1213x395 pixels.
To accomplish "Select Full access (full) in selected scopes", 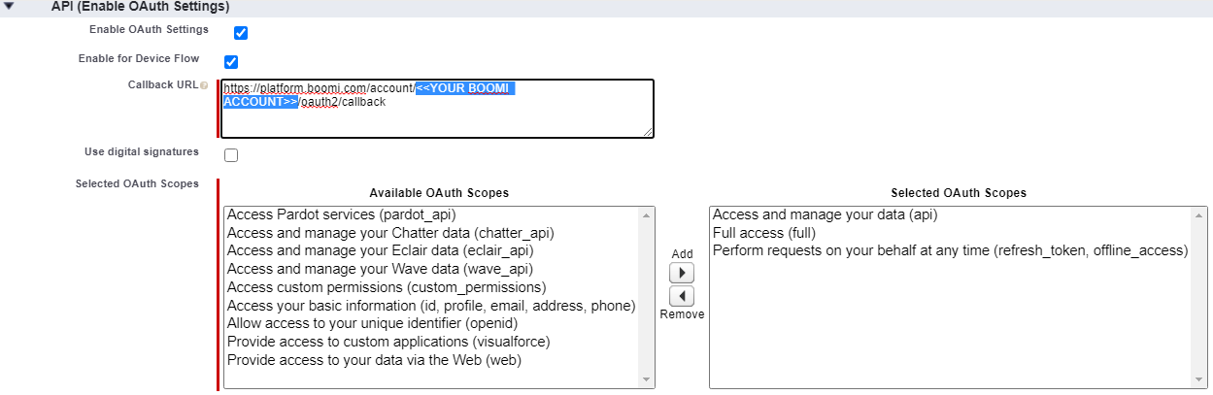I will pos(764,233).
